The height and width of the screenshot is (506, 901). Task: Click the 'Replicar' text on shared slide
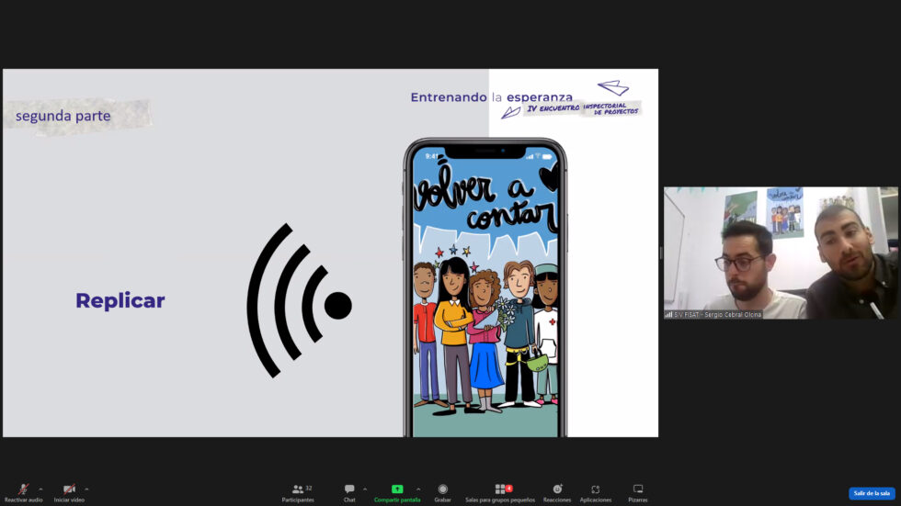coord(120,301)
